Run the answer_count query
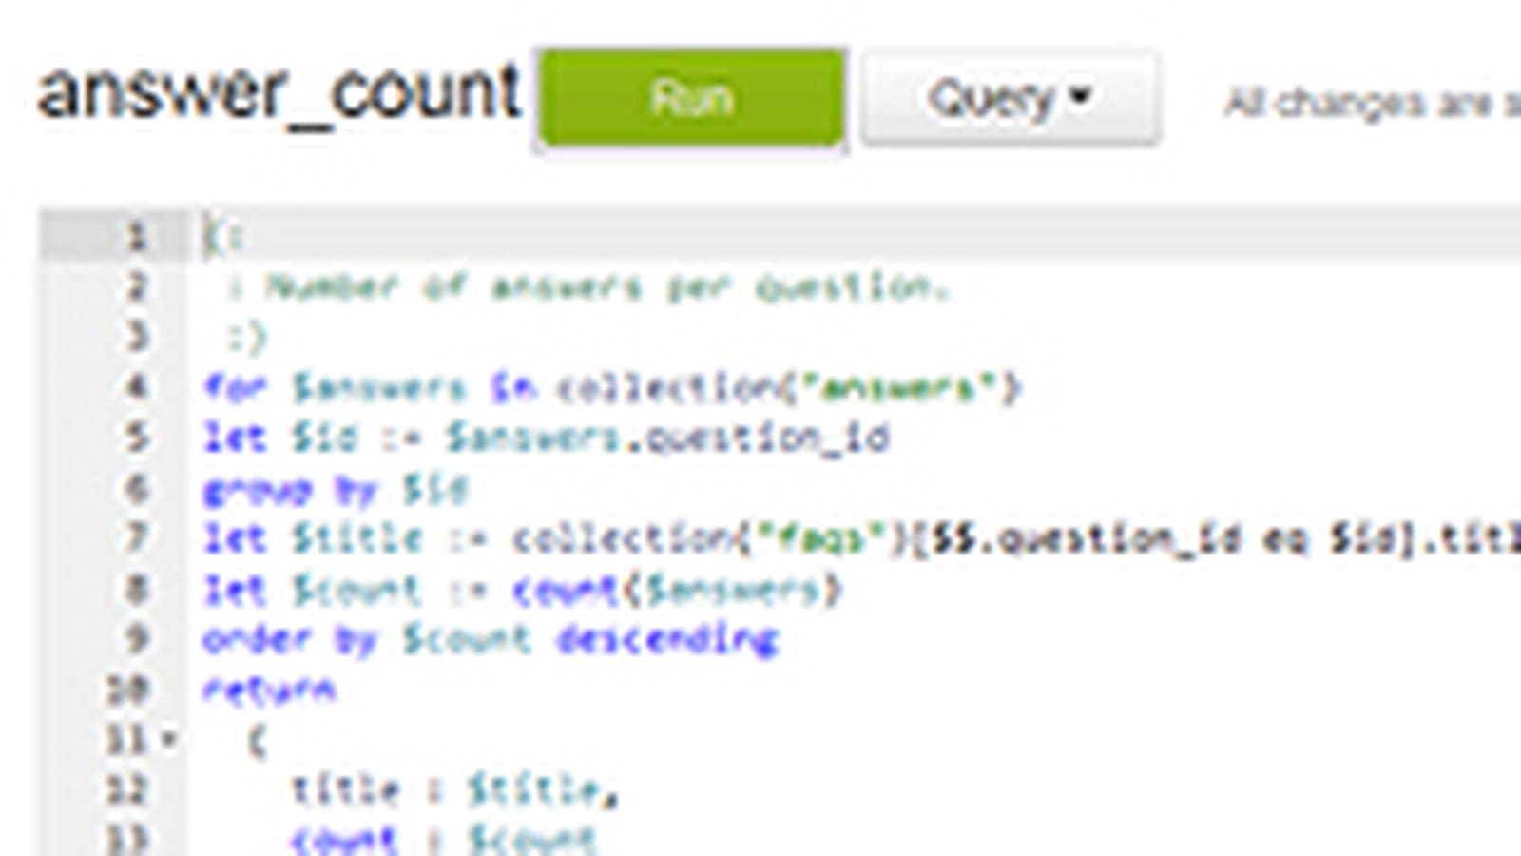 691,98
